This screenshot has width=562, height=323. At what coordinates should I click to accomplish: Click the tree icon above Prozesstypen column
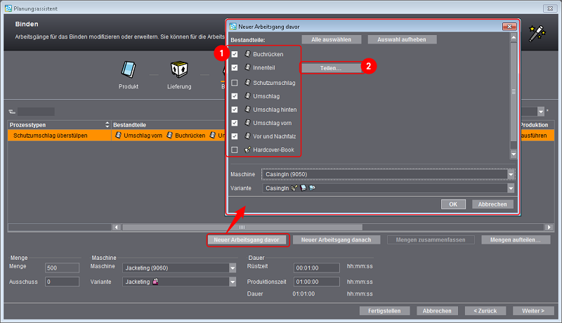click(11, 112)
